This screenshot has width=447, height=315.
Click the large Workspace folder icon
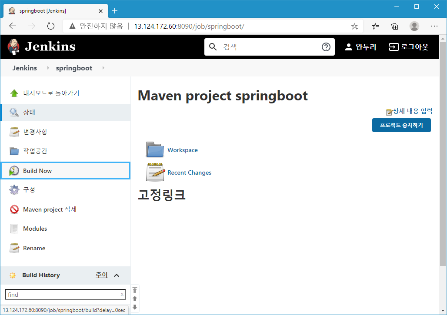[x=155, y=149]
